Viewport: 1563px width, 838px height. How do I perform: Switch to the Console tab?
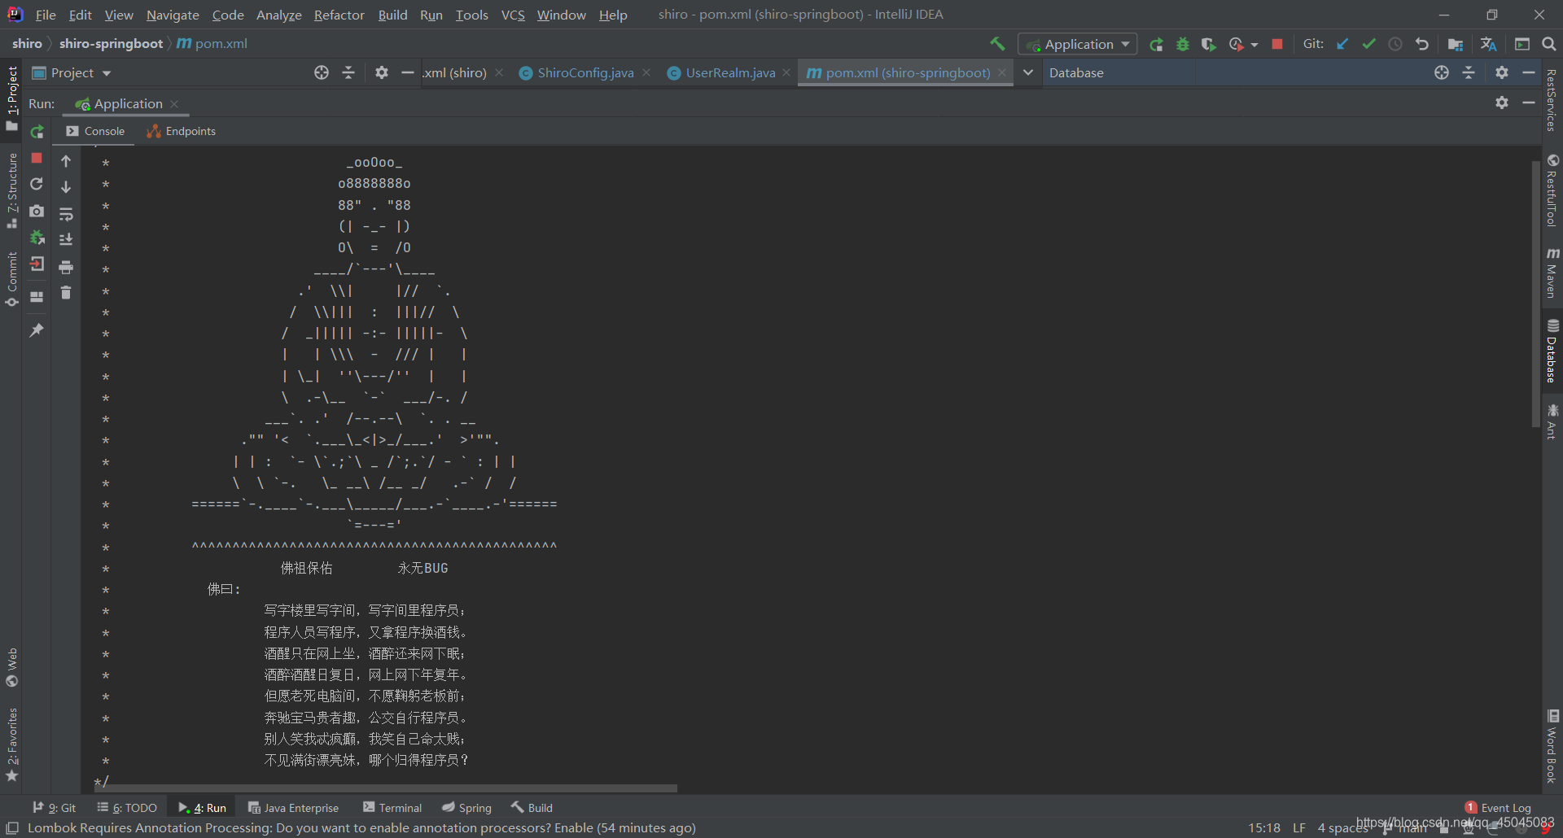point(96,131)
